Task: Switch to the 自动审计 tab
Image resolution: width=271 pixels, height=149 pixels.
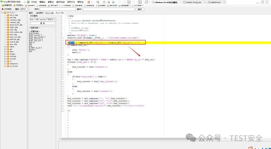Action: point(40,13)
